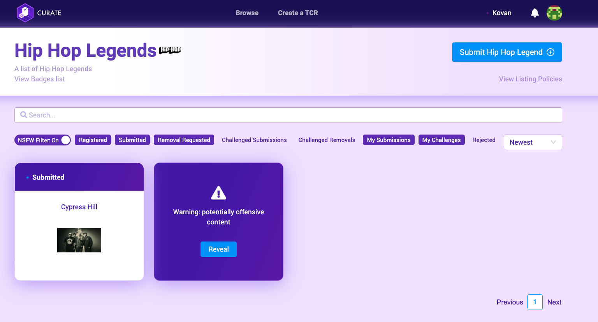
Task: Open the Kovan network selector
Action: (499, 13)
